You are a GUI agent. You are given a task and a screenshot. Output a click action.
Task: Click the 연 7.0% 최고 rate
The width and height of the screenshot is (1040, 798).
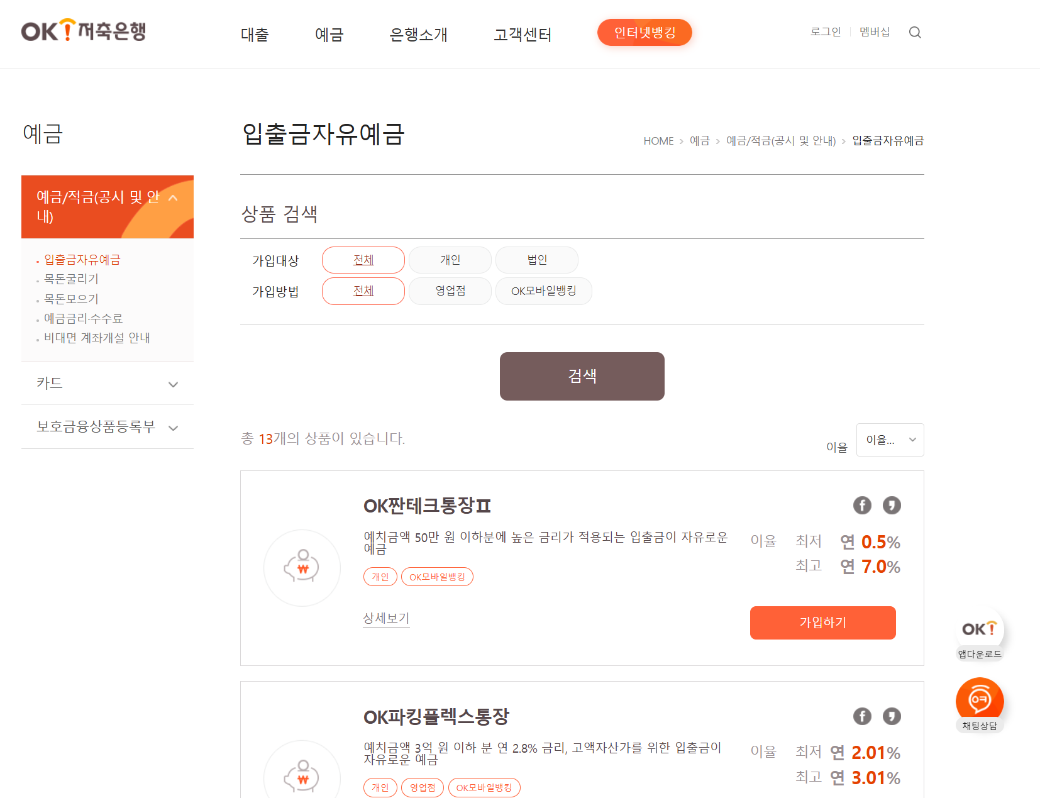pos(870,567)
